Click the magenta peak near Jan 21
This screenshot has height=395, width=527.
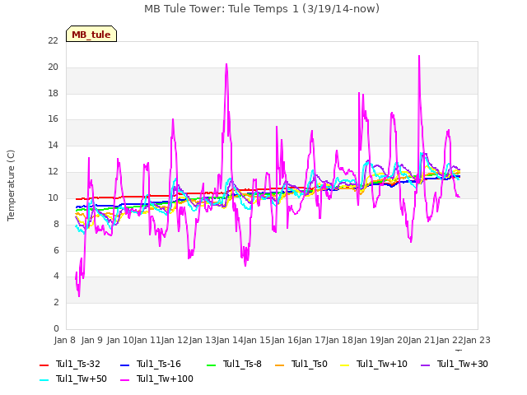pos(419,57)
